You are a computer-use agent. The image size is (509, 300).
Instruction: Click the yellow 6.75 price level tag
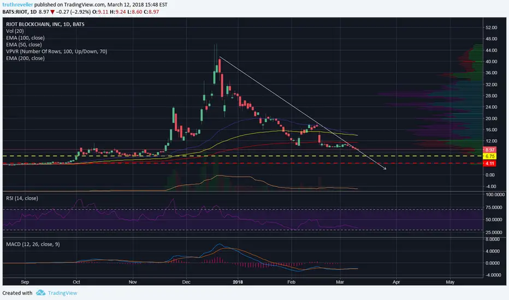[489, 157]
